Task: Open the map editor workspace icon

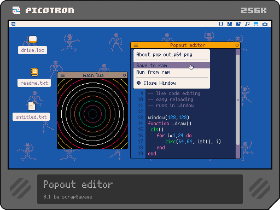Action: pos(238,24)
